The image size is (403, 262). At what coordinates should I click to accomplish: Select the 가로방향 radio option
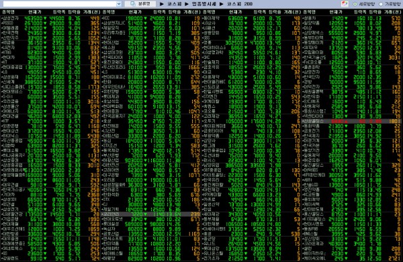381,4
